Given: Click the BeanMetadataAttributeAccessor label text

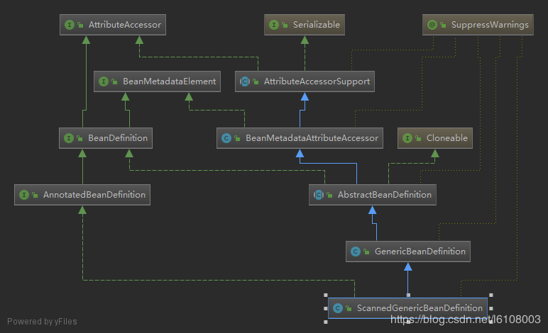Looking at the screenshot, I should point(312,138).
